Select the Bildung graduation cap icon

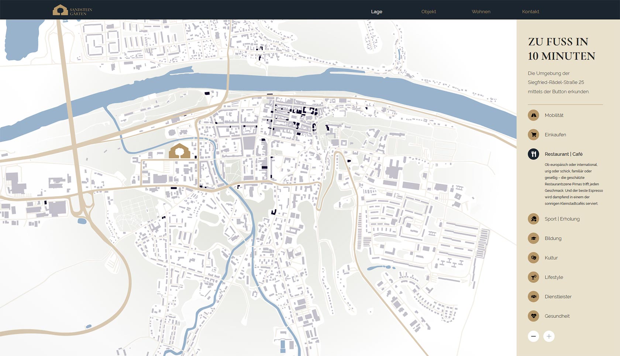(533, 238)
